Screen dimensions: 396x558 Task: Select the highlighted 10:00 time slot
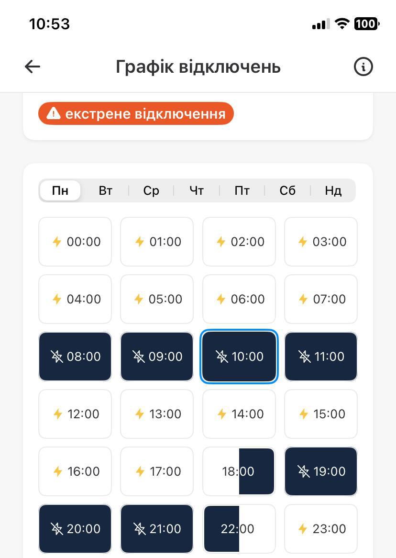[x=239, y=357]
